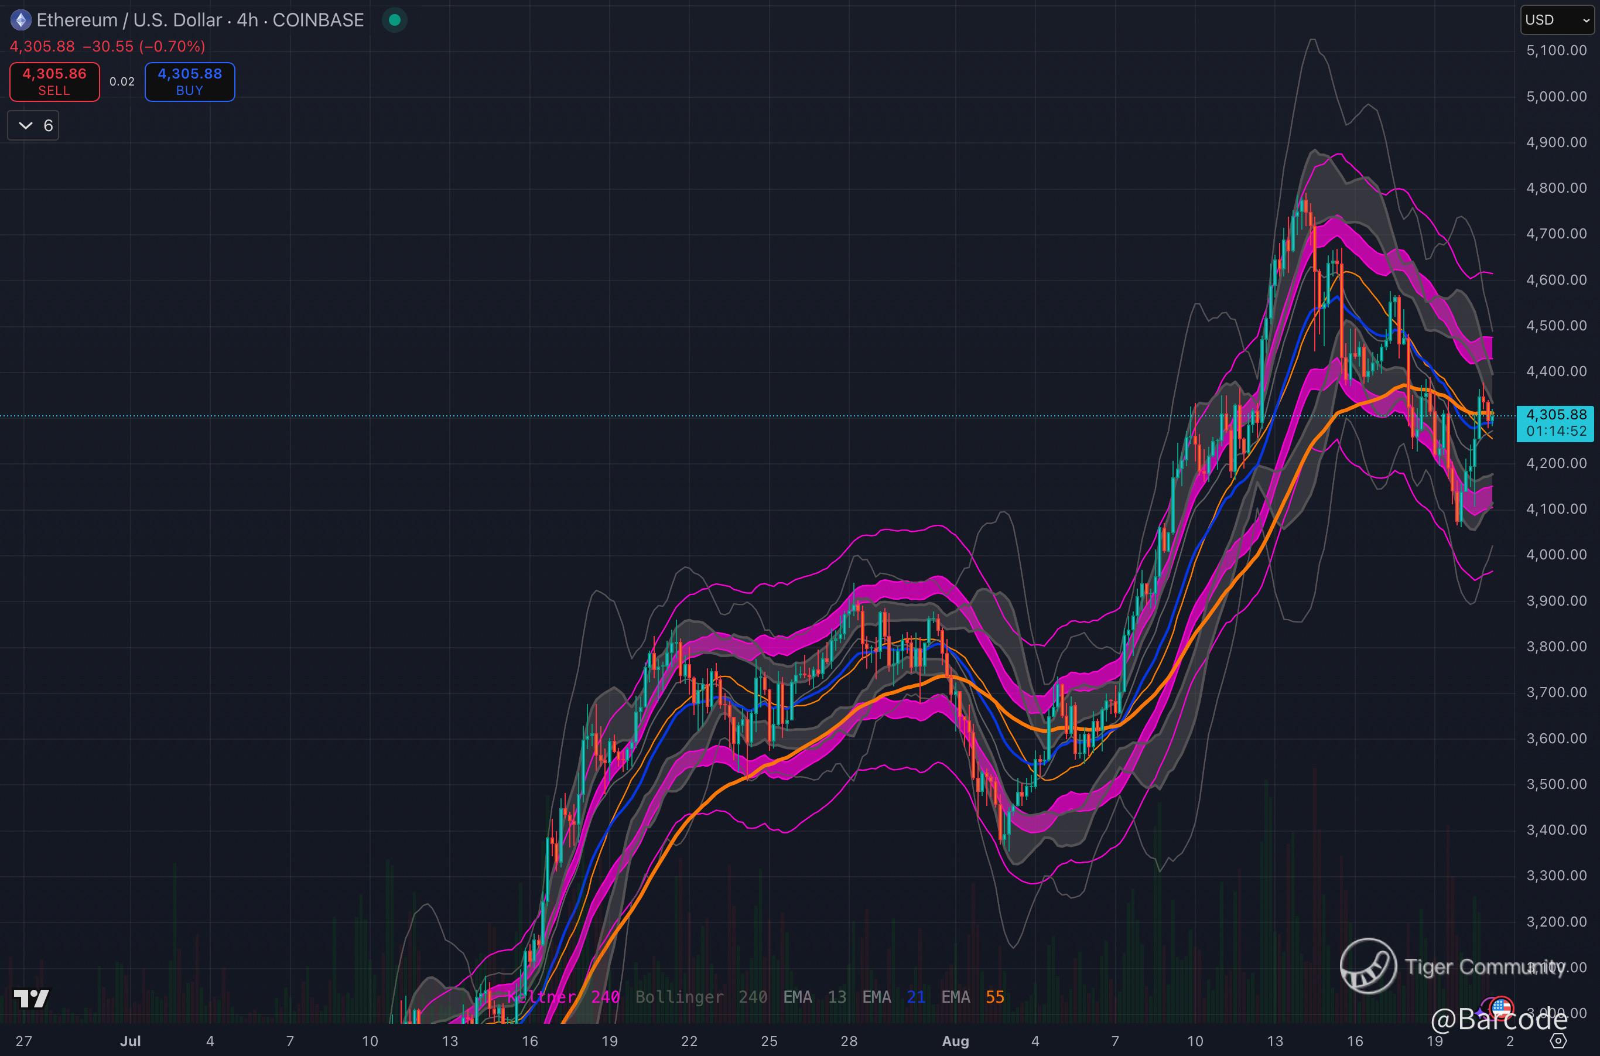The image size is (1600, 1056).
Task: Click the Ethereum logo icon
Action: pos(21,20)
